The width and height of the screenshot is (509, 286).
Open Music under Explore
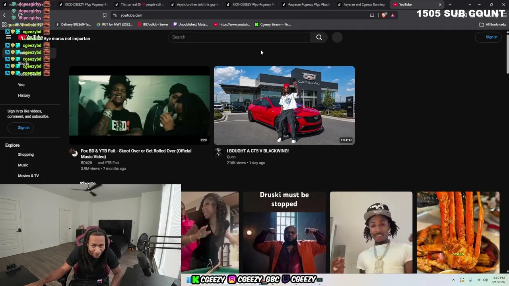pos(23,165)
